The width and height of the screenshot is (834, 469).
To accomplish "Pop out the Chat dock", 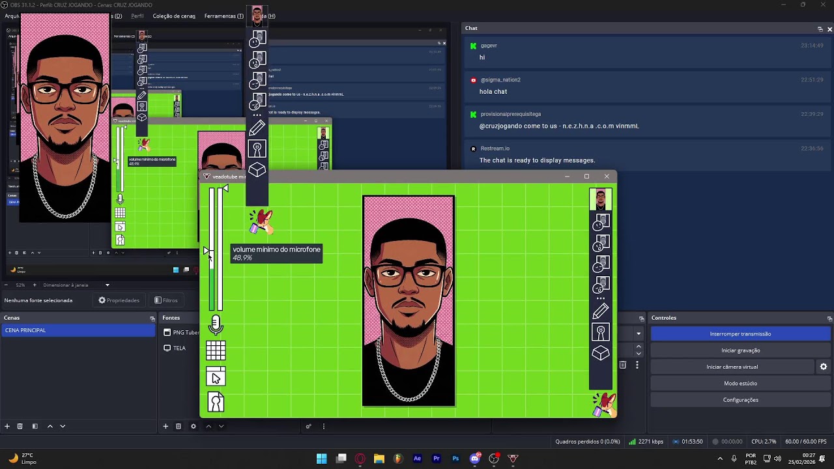I will [820, 29].
